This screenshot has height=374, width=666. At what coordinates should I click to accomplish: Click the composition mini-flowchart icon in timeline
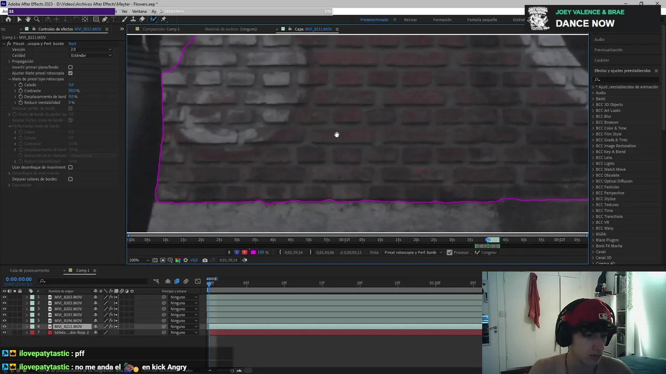[x=157, y=281]
